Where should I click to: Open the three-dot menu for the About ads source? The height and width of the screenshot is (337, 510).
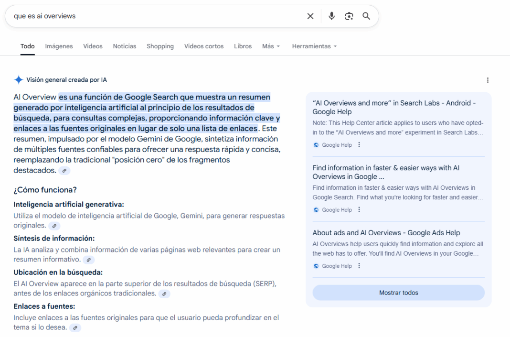coord(359,266)
